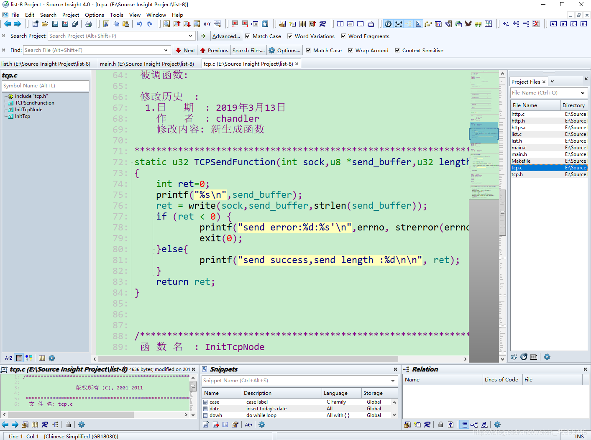Sort symbols alphabetically with A-Z icon

8,358
